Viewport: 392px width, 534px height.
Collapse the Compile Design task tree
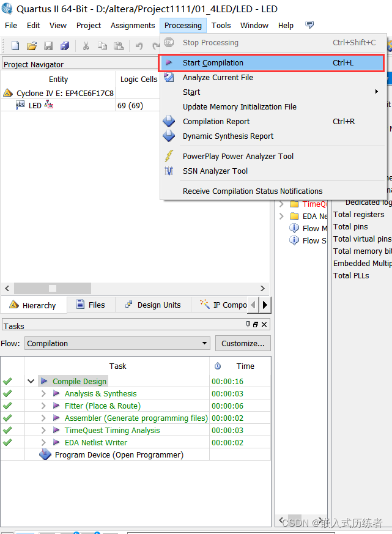click(x=31, y=381)
